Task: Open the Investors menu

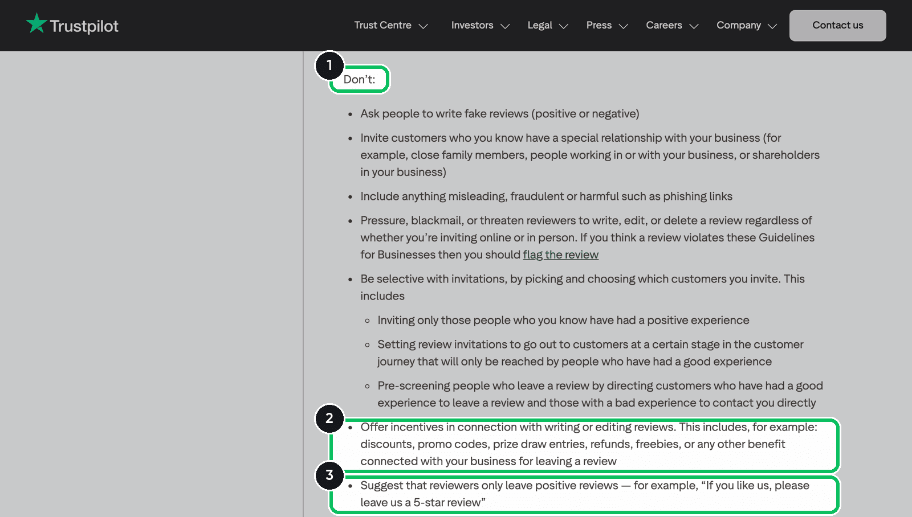Action: tap(472, 25)
